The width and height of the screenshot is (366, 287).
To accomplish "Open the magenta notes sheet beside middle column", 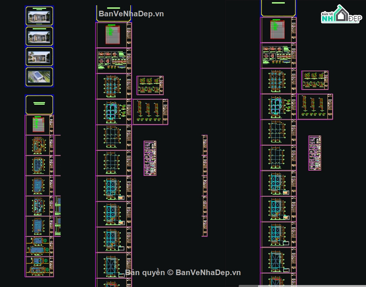I will pos(150,158).
